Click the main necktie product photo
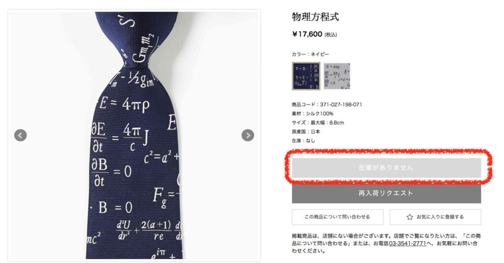The image size is (504, 263). click(134, 135)
